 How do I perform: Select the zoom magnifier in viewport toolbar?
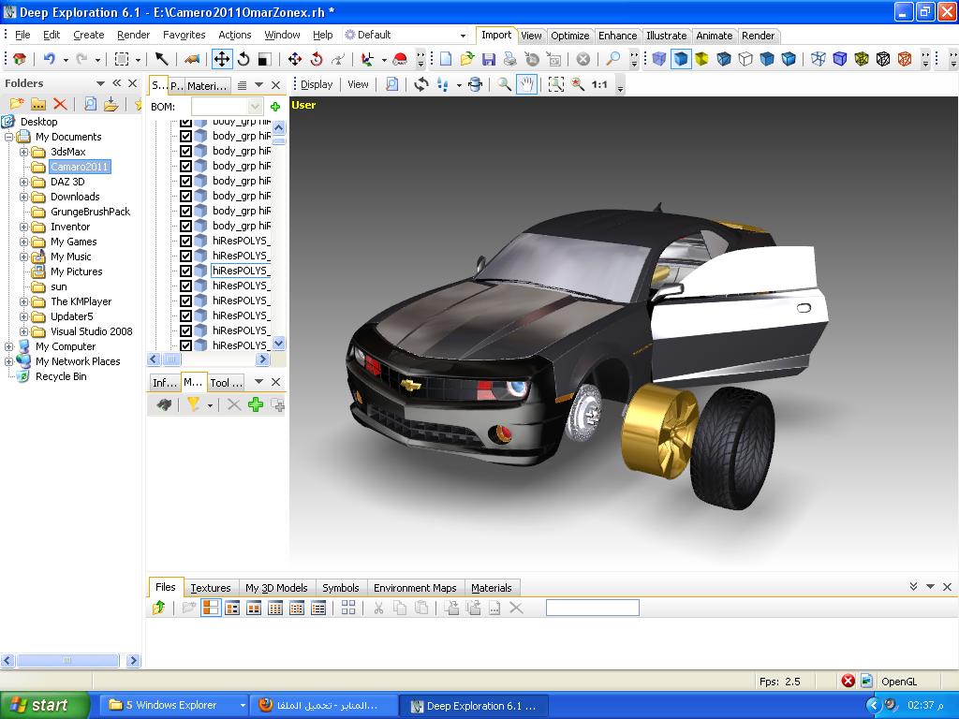click(x=504, y=84)
